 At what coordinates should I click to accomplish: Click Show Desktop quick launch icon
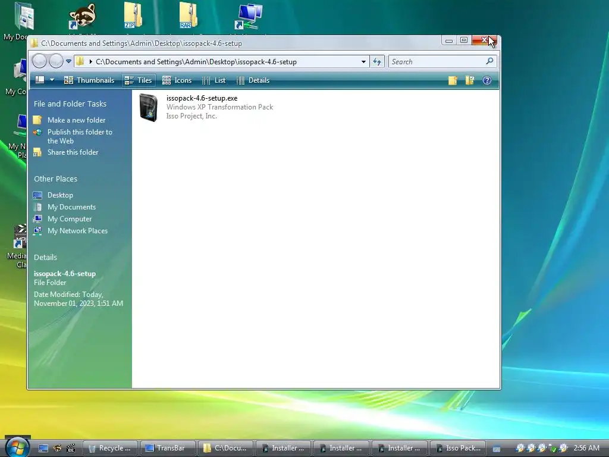tap(43, 449)
